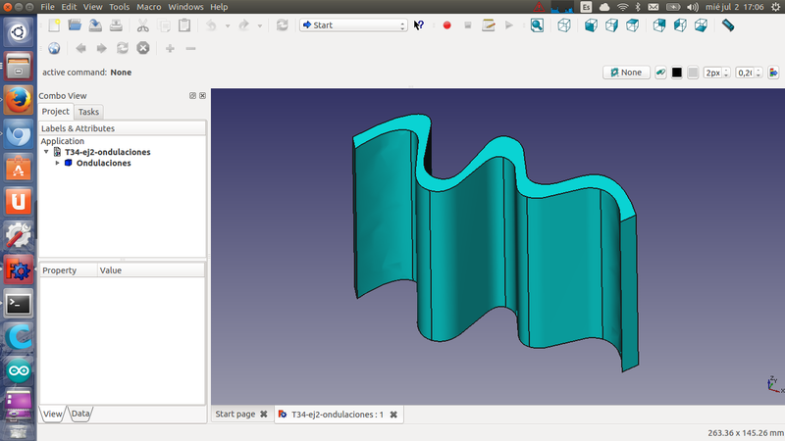785x441 pixels.
Task: Click the Save document icon
Action: 95,25
